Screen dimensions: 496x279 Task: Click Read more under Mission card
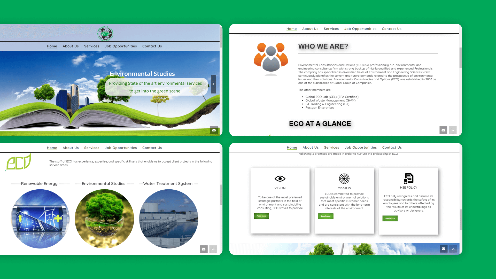pyautogui.click(x=325, y=216)
